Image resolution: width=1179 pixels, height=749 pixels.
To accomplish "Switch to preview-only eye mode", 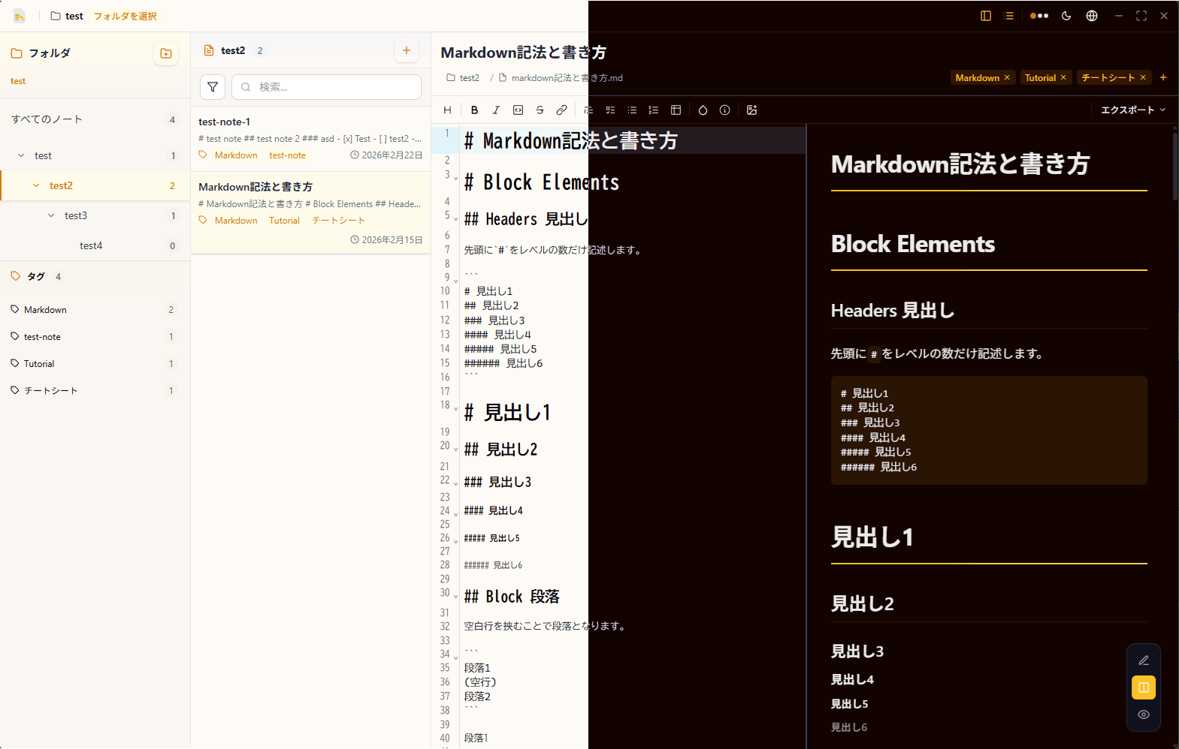I will (x=1143, y=714).
